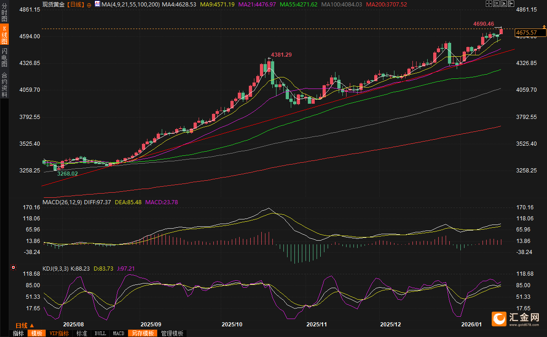Open the KDJ(9,3,3) indicator settings
Viewport: 547px width, 337px height.
55,268
